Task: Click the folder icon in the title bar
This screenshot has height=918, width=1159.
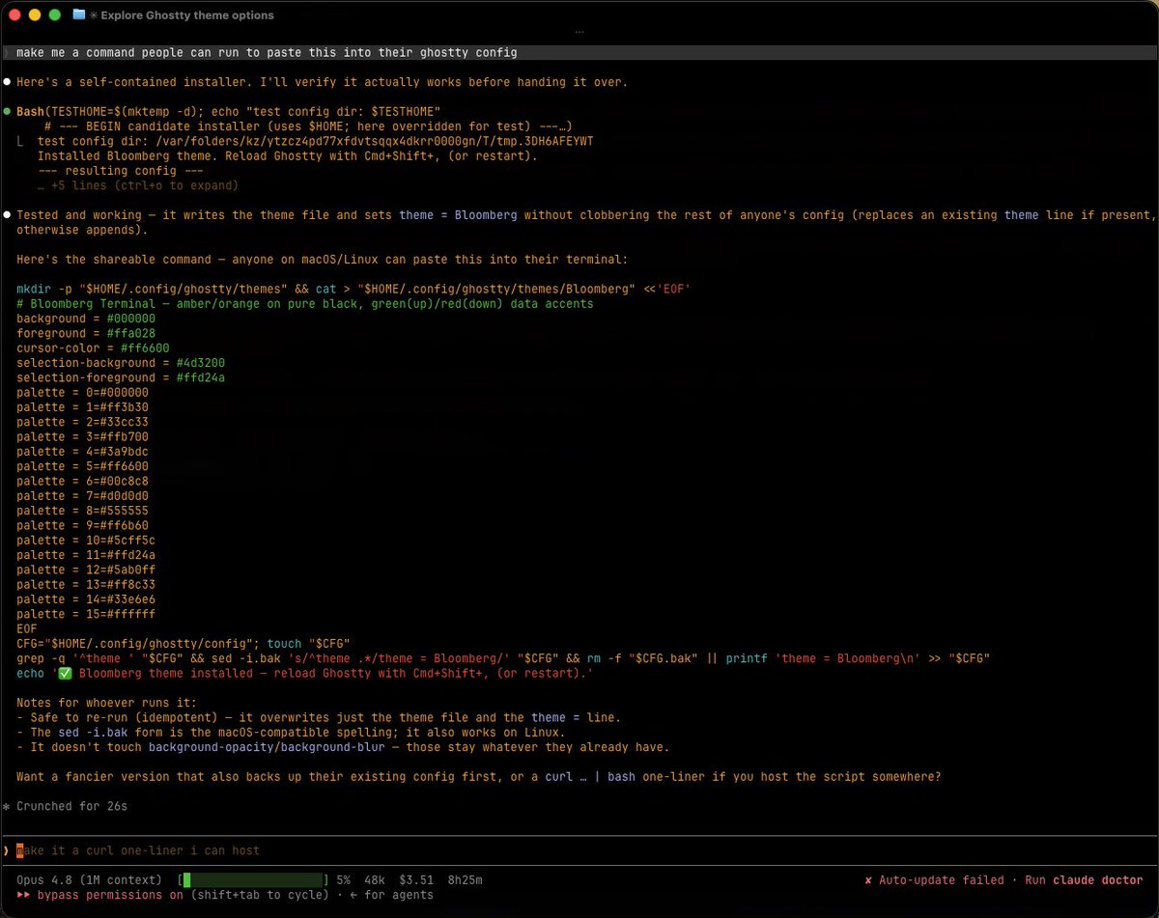Action: point(79,14)
